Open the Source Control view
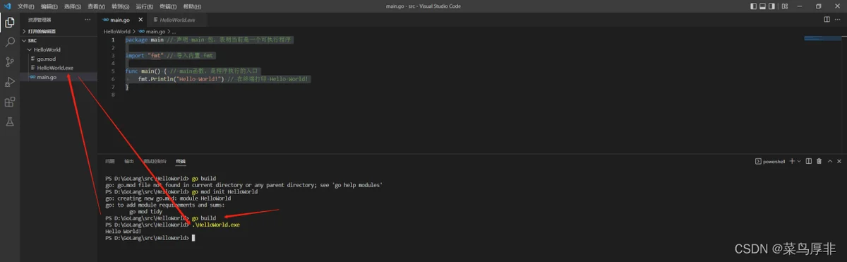847x262 pixels. (10, 62)
